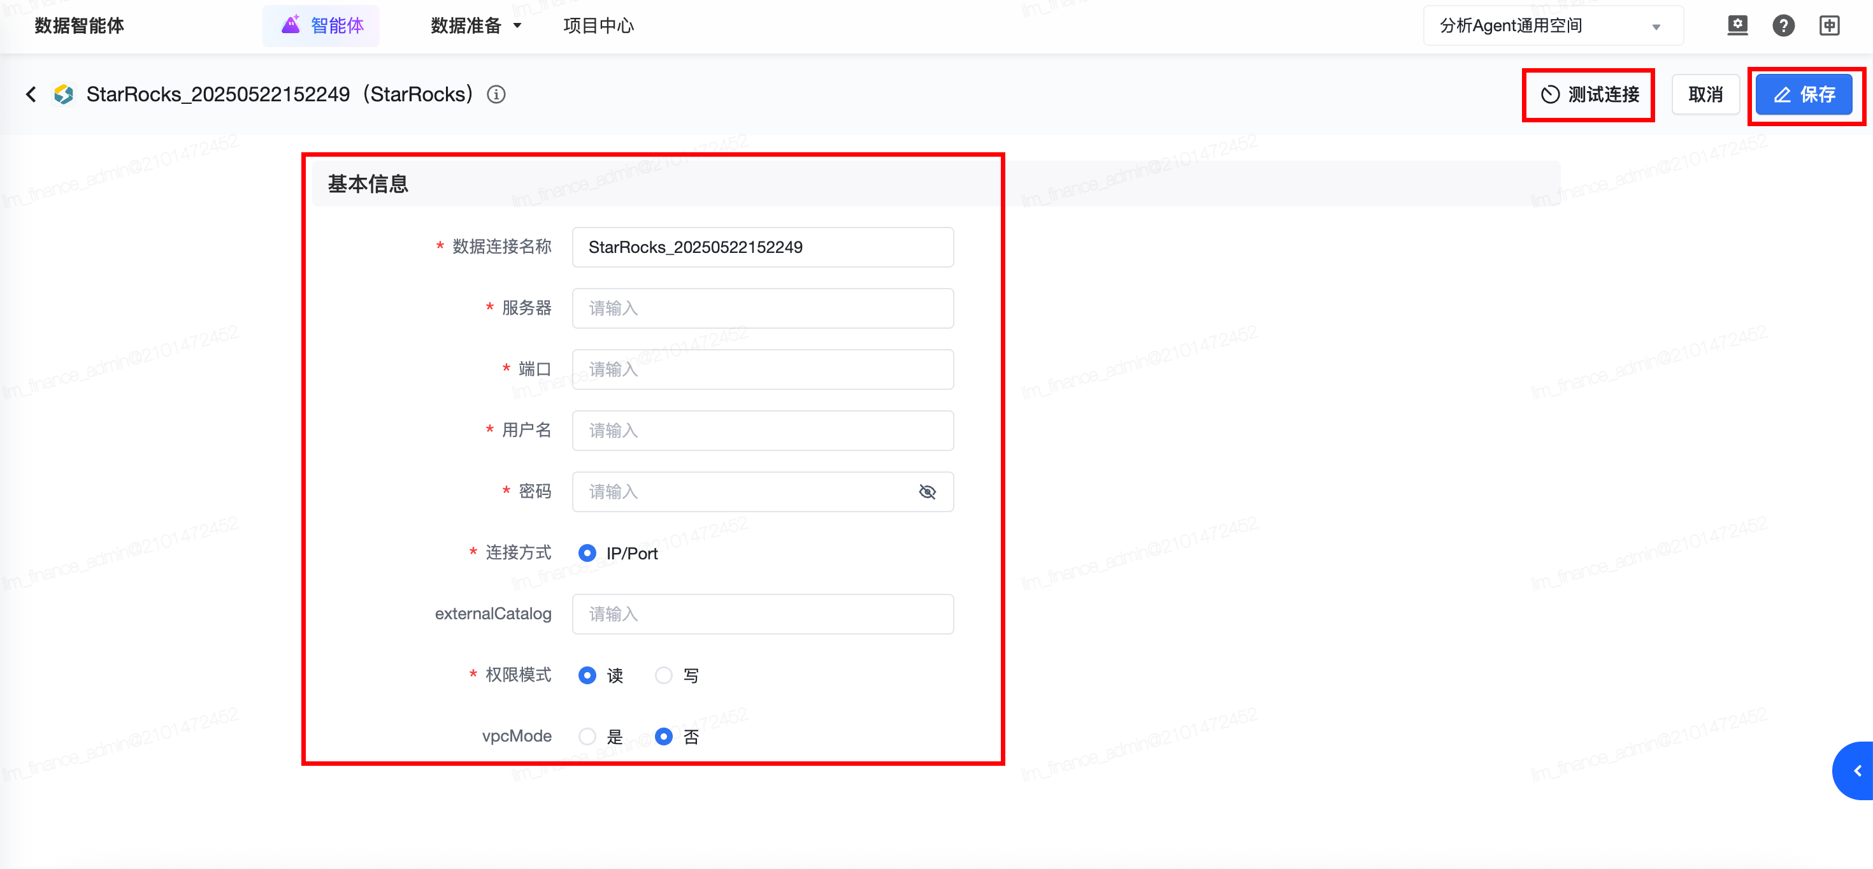The height and width of the screenshot is (869, 1873).
Task: Click the rightmost header grid icon
Action: [x=1830, y=25]
